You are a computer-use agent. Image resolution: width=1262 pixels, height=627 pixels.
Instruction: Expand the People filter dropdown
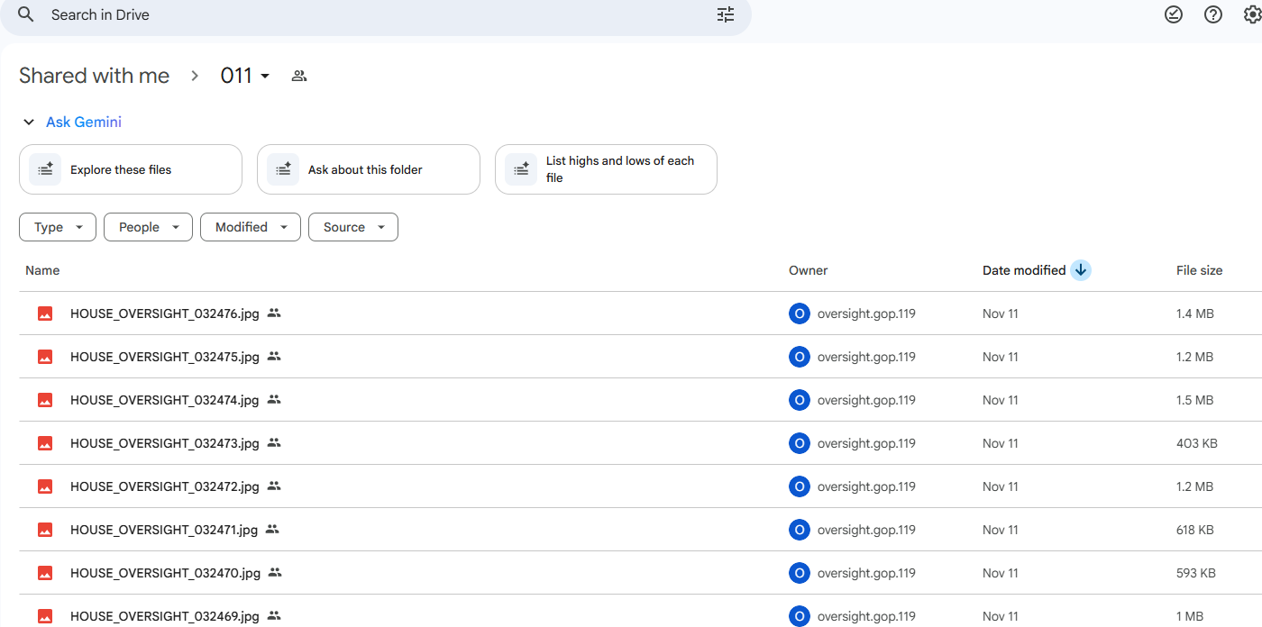148,227
